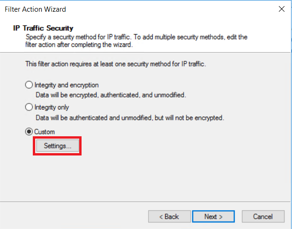The height and width of the screenshot is (229, 292).
Task: Close the Filter Action Wizard window
Action: pos(281,9)
